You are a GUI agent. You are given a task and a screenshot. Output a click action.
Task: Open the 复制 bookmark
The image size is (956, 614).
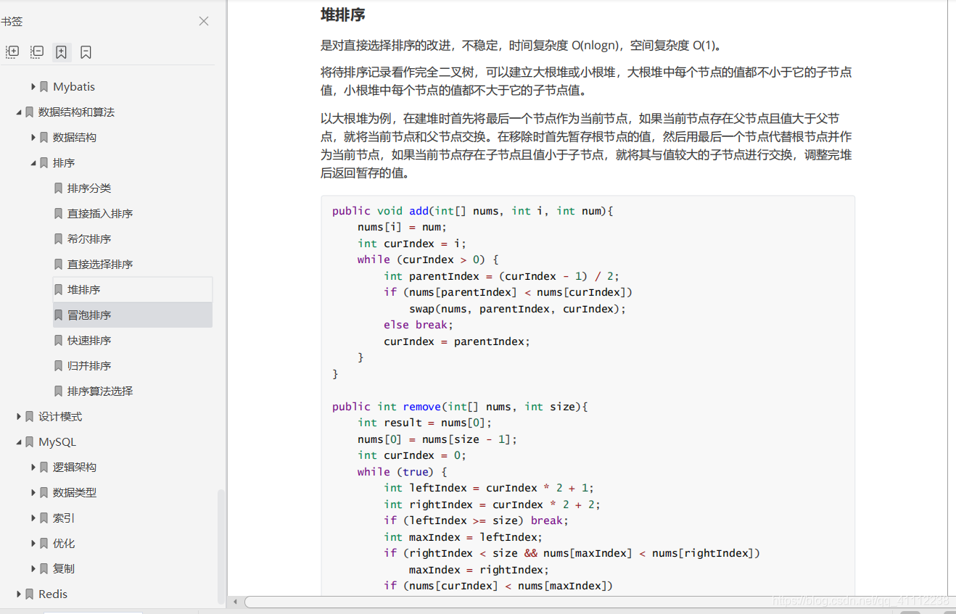[64, 568]
